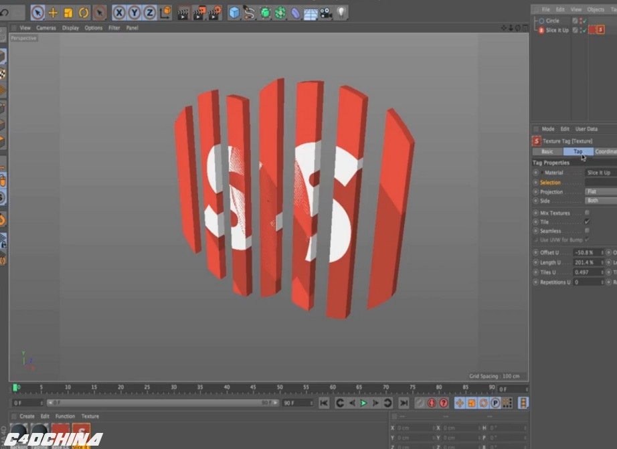Toggle the Z-axis lock
This screenshot has height=449, width=617.
(x=149, y=13)
